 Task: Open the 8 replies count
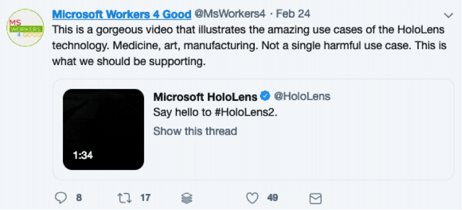tap(79, 198)
